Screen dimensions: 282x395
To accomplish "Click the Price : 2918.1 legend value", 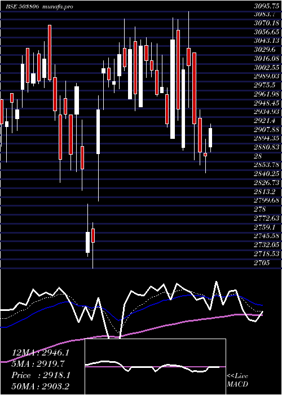I will [x=41, y=375].
